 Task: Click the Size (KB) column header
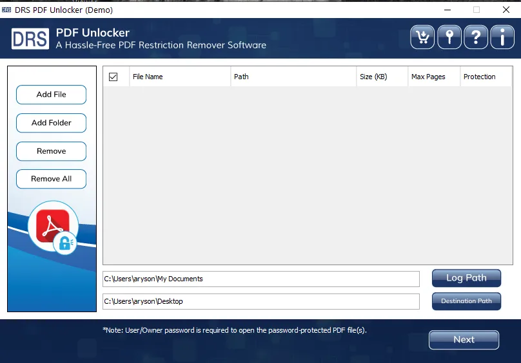tap(382, 77)
